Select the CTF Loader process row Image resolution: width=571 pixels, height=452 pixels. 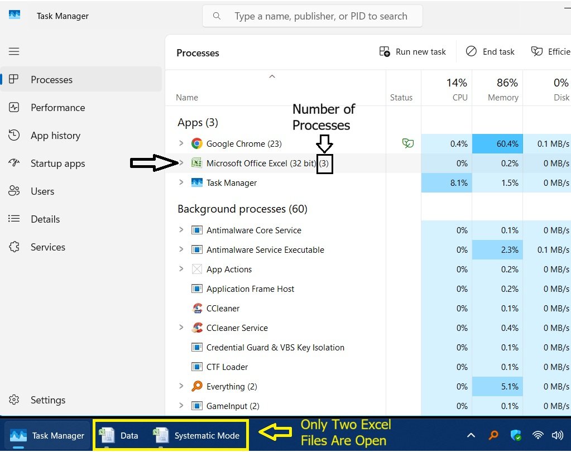(x=368, y=367)
